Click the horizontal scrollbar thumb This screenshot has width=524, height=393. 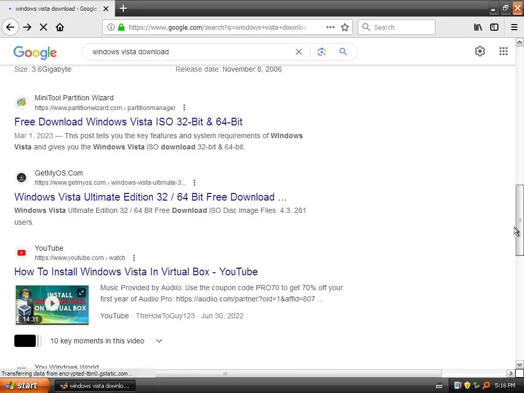click(x=225, y=373)
